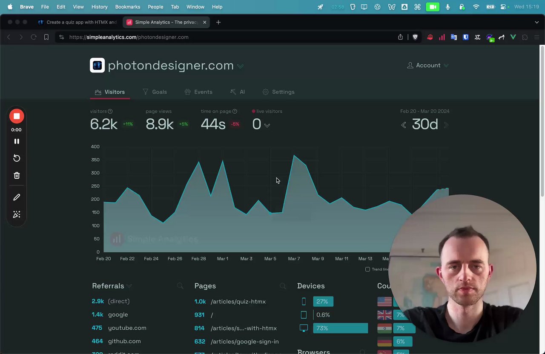545x354 pixels.
Task: Open Brave hamburger main menu
Action: tap(536, 37)
